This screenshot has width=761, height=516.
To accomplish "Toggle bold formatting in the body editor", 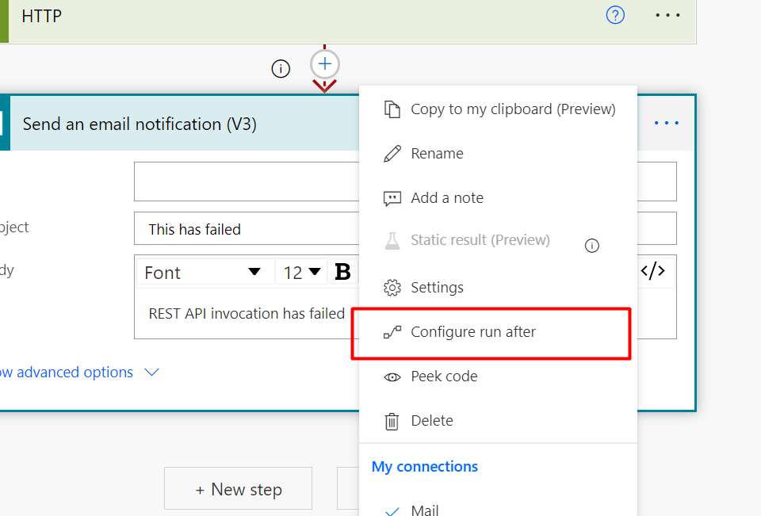I will point(342,272).
